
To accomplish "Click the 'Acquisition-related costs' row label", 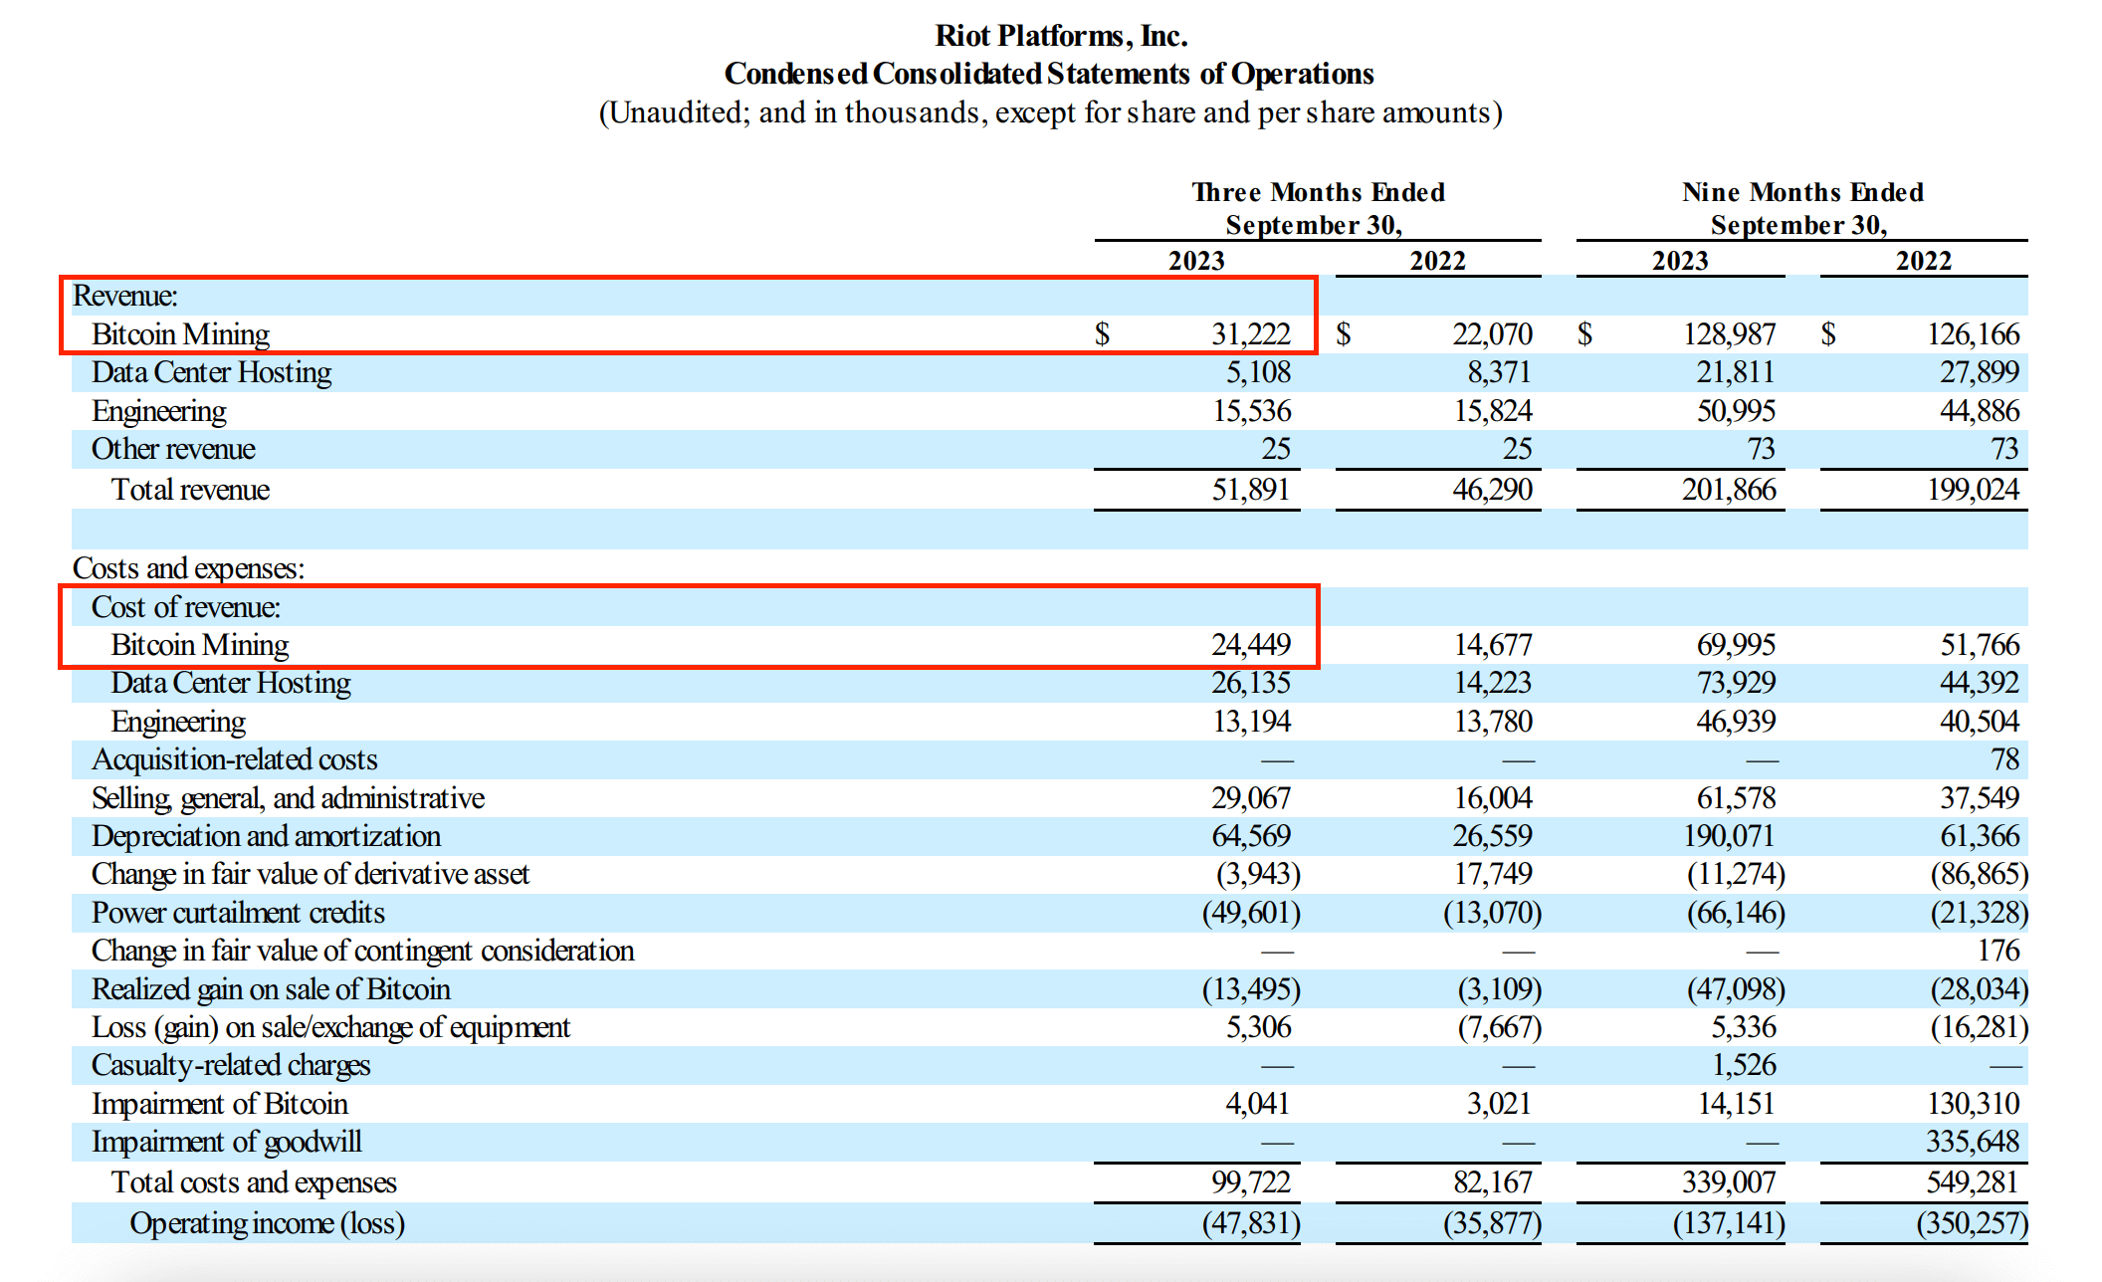I will tap(235, 759).
